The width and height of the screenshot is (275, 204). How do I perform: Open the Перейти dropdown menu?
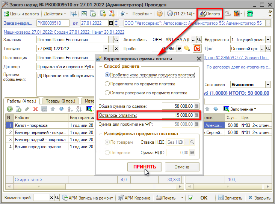(x=143, y=14)
